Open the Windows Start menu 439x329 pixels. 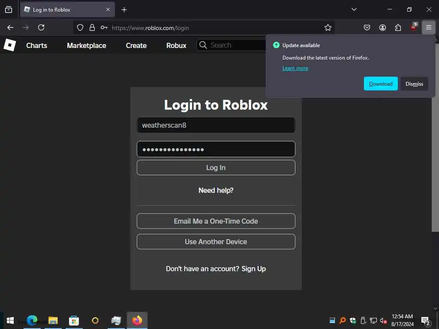pyautogui.click(x=10, y=320)
